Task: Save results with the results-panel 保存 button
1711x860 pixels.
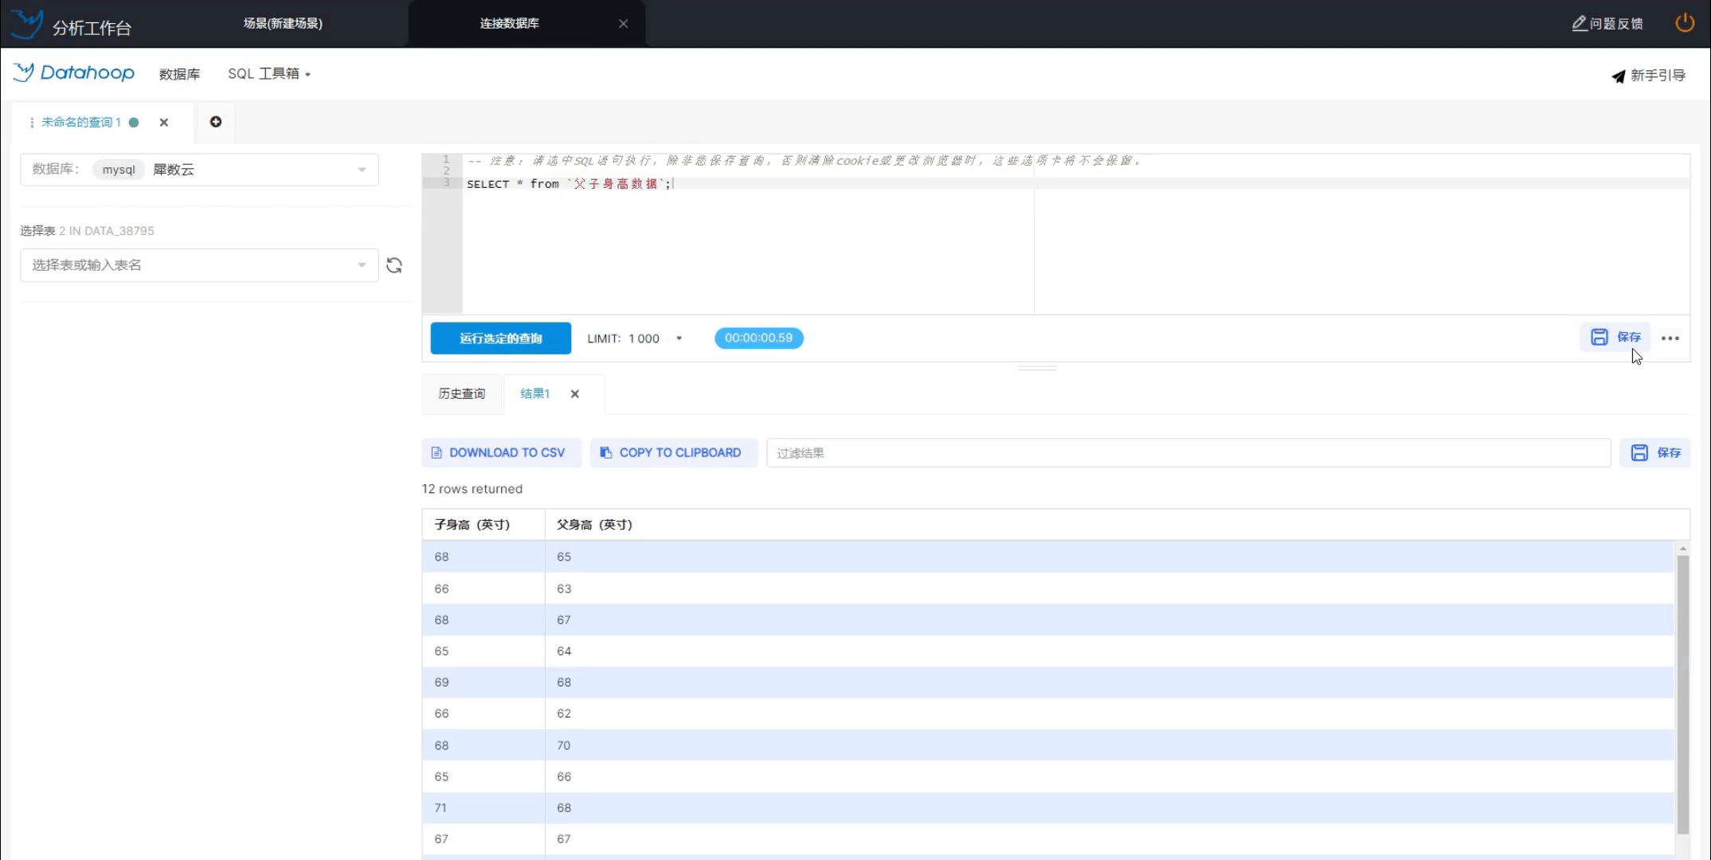Action: 1654,453
